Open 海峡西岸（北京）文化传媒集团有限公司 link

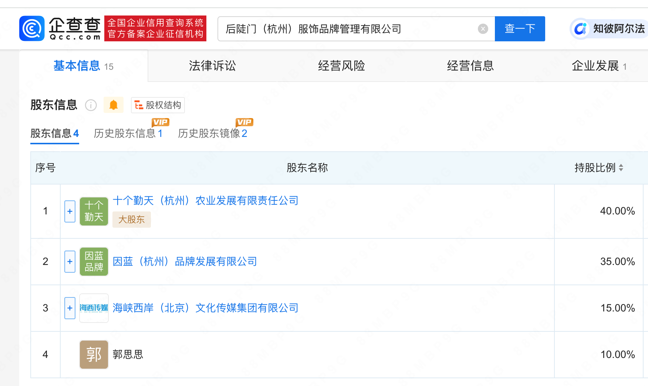(x=205, y=308)
